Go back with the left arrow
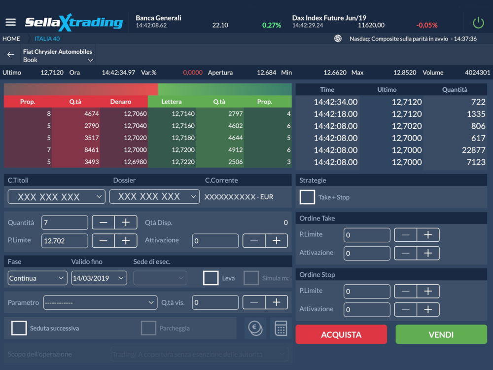The height and width of the screenshot is (370, 493). click(x=11, y=54)
